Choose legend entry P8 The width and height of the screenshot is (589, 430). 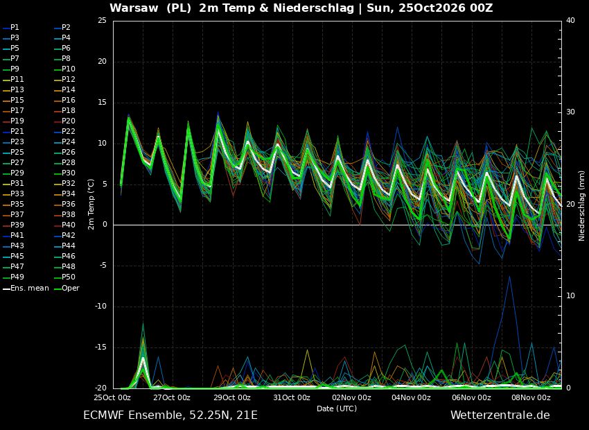coord(62,59)
